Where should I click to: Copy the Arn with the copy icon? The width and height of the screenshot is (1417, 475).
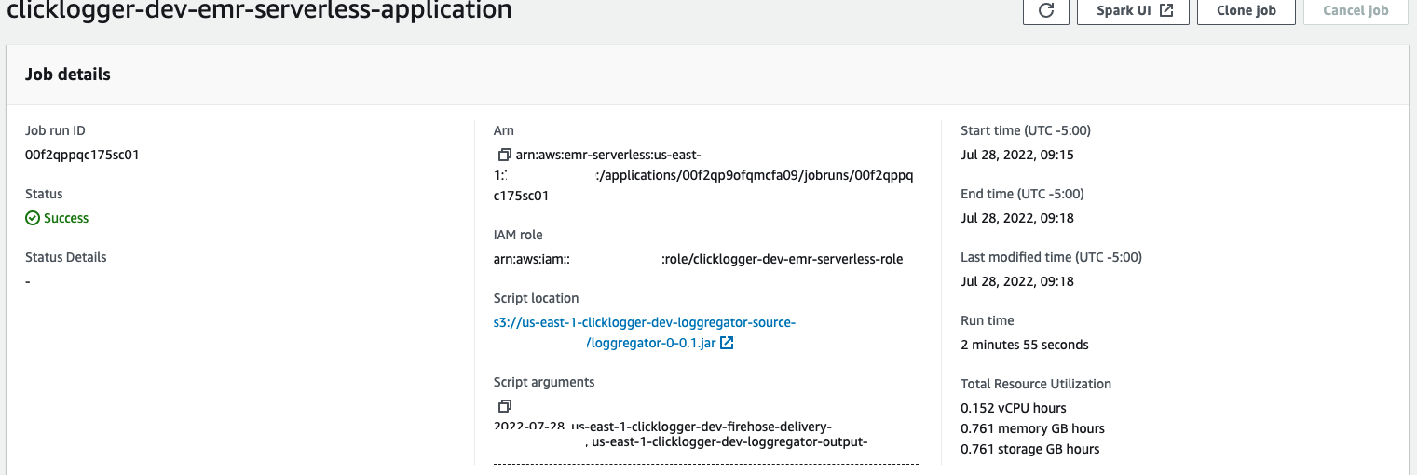504,155
